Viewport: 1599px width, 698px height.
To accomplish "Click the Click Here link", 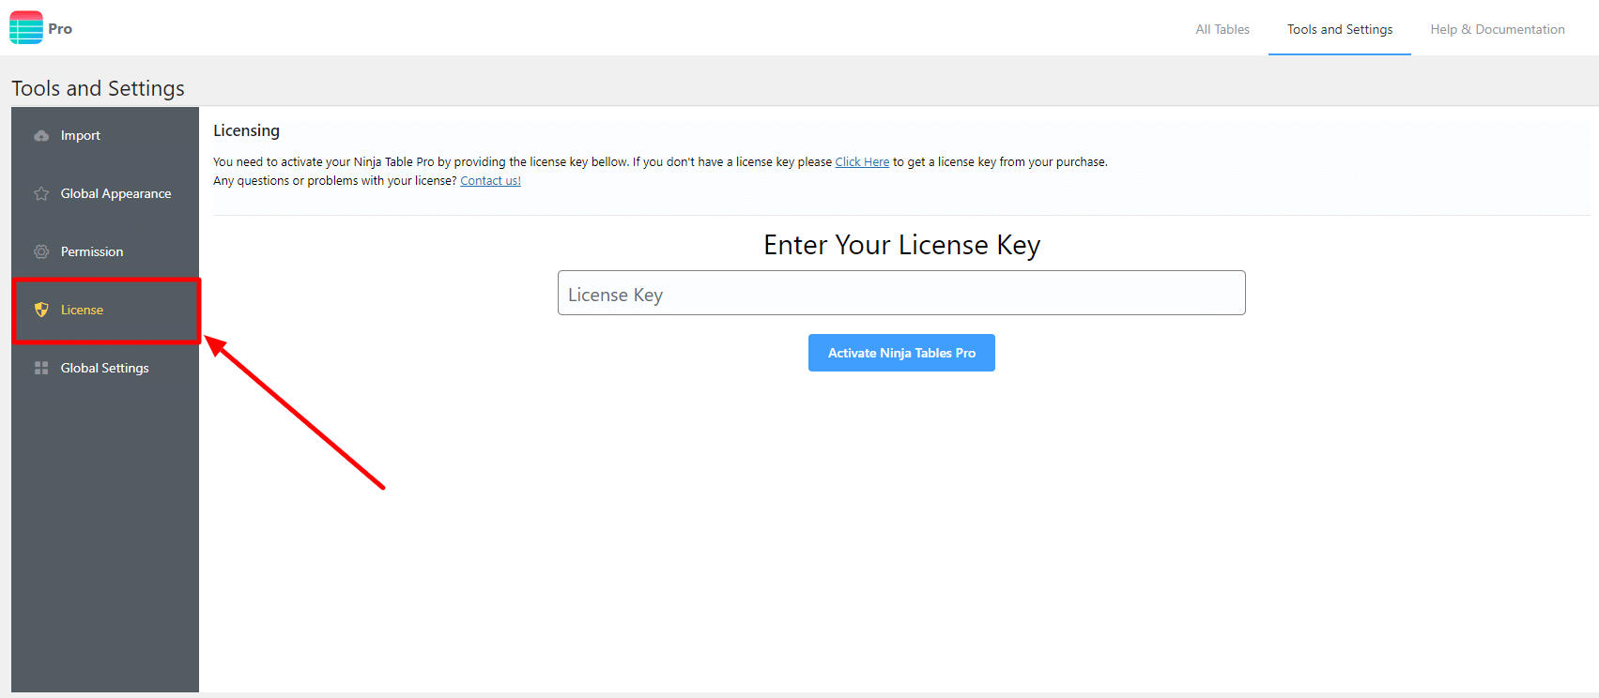I will (x=862, y=162).
